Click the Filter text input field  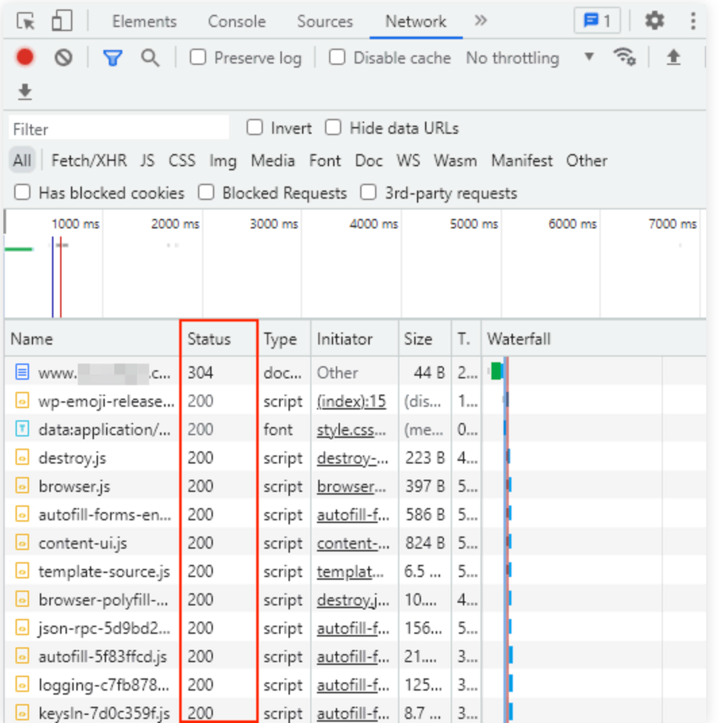119,128
